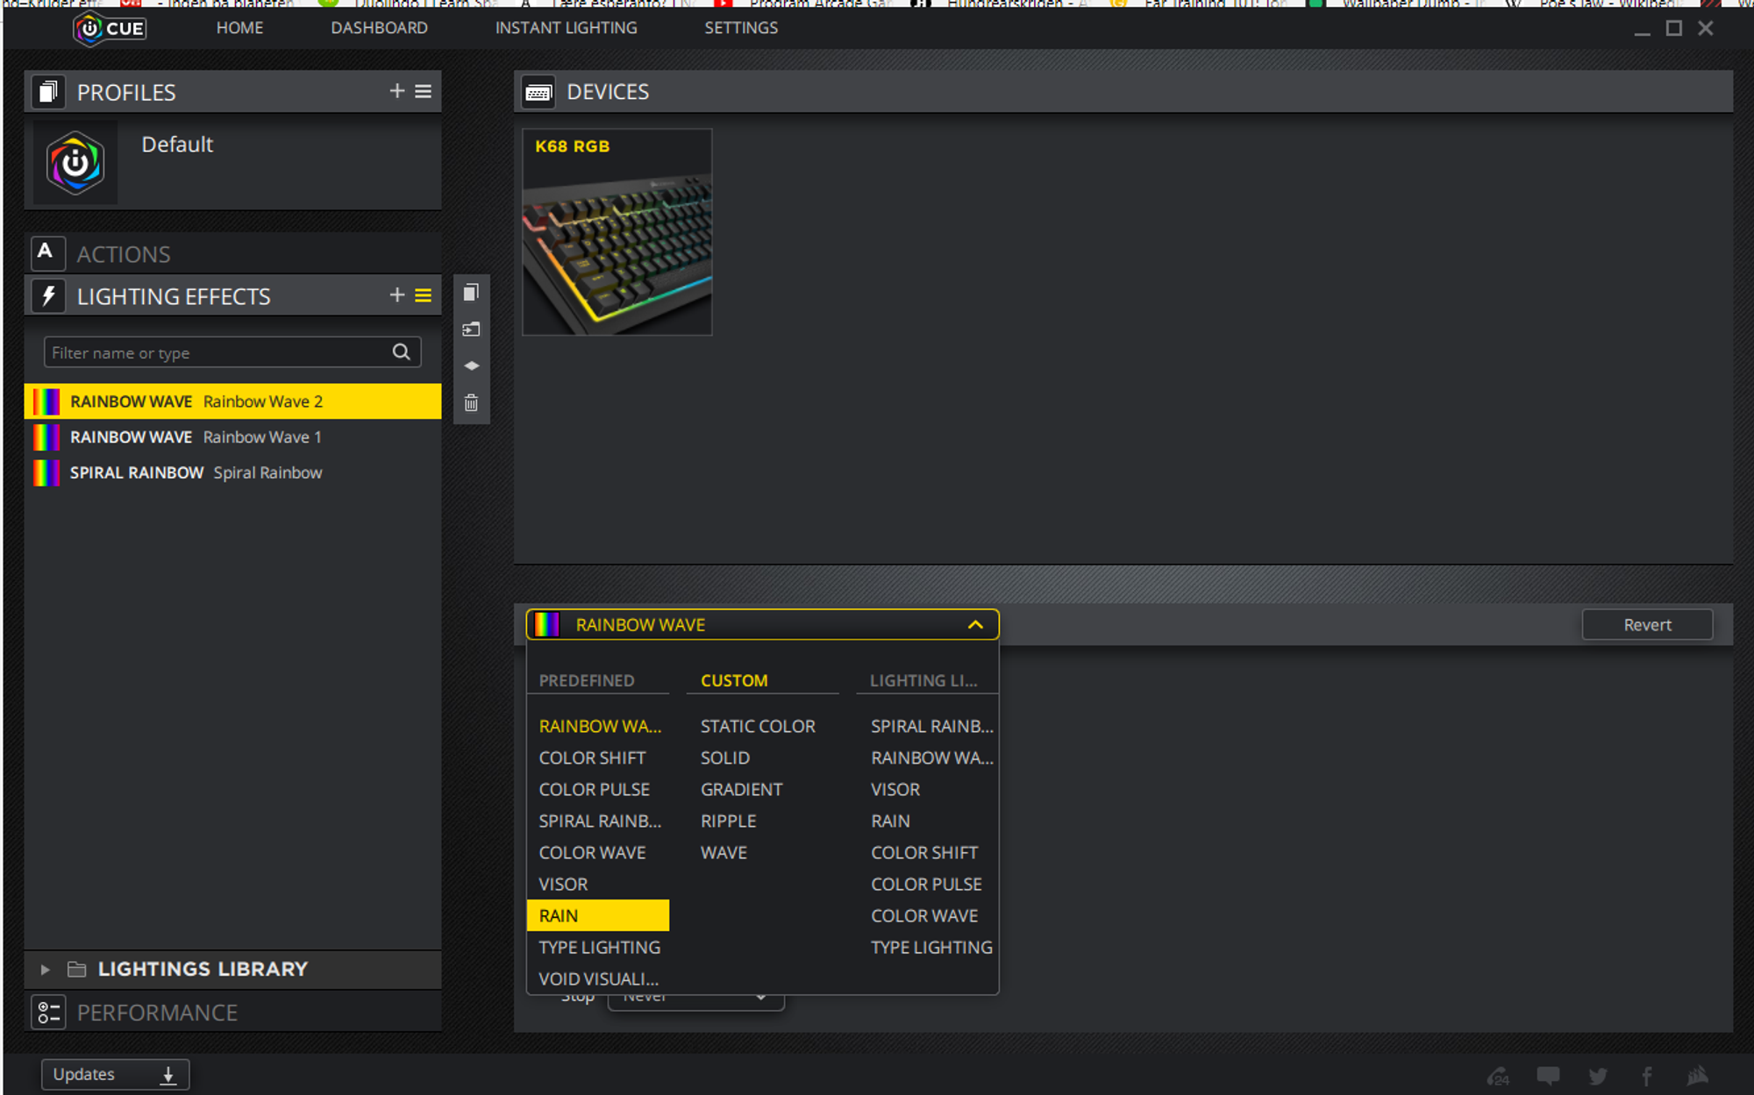This screenshot has width=1754, height=1095.
Task: Click the Revert button
Action: 1647,624
